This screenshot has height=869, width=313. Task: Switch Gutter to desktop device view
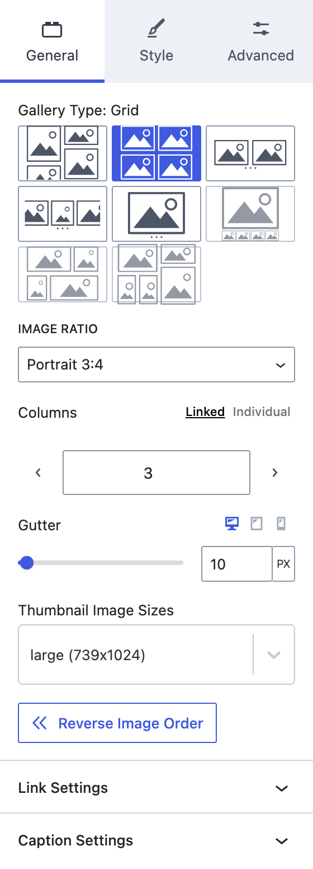coord(232,524)
